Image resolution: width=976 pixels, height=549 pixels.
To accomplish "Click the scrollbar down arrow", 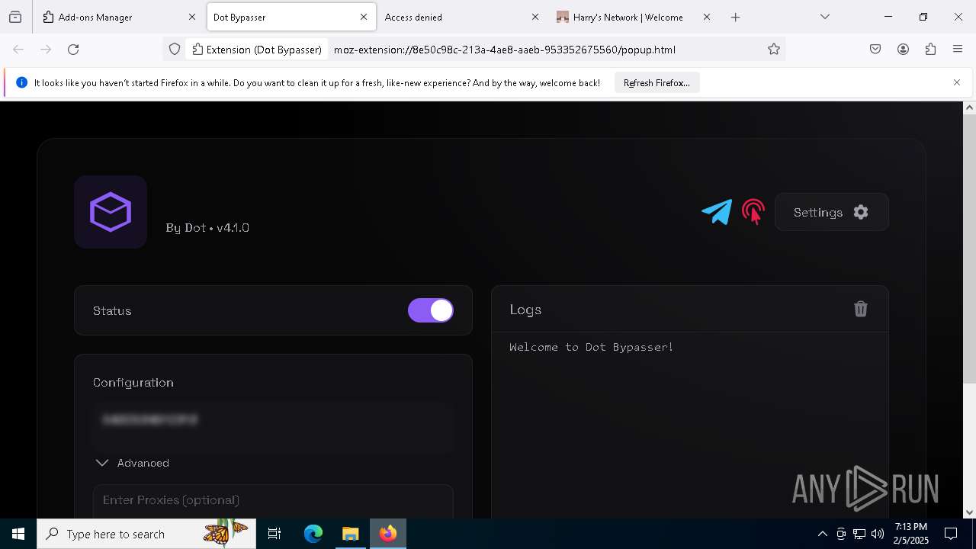I will (970, 512).
